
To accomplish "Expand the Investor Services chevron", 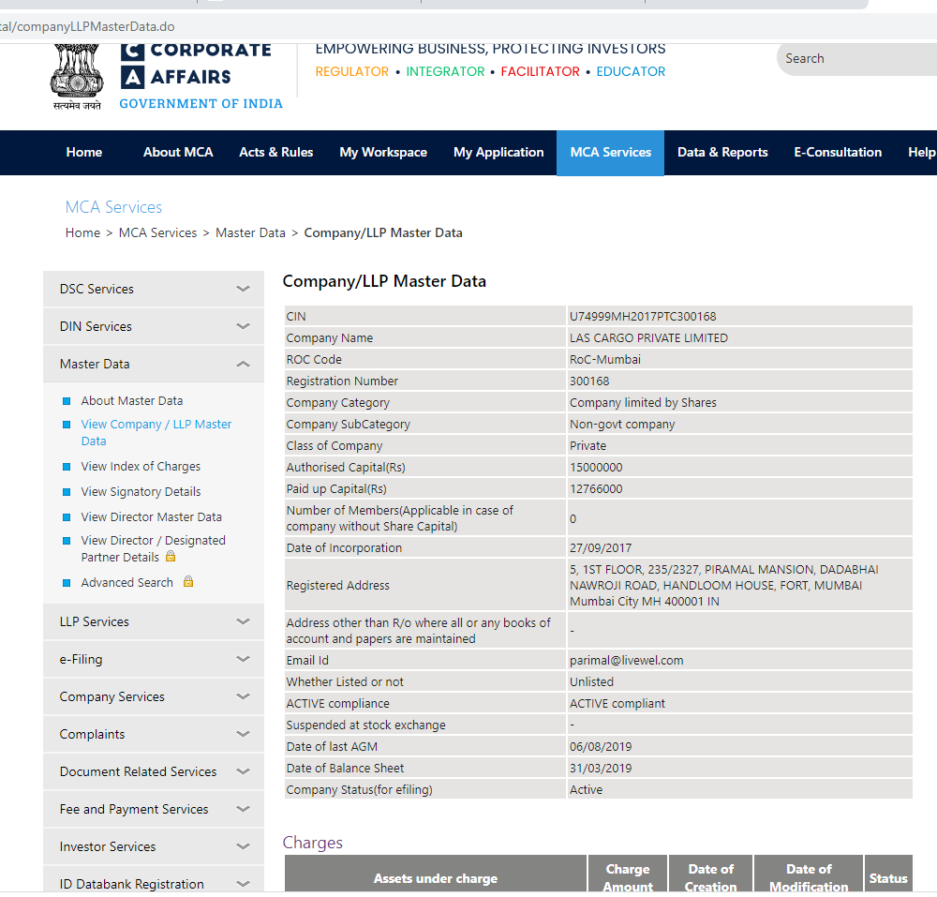I will tap(243, 846).
